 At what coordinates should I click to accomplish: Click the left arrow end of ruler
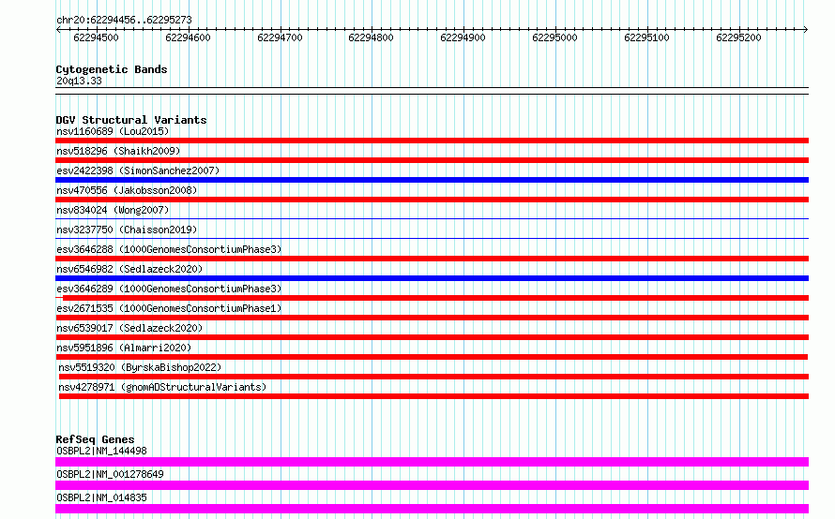point(58,29)
